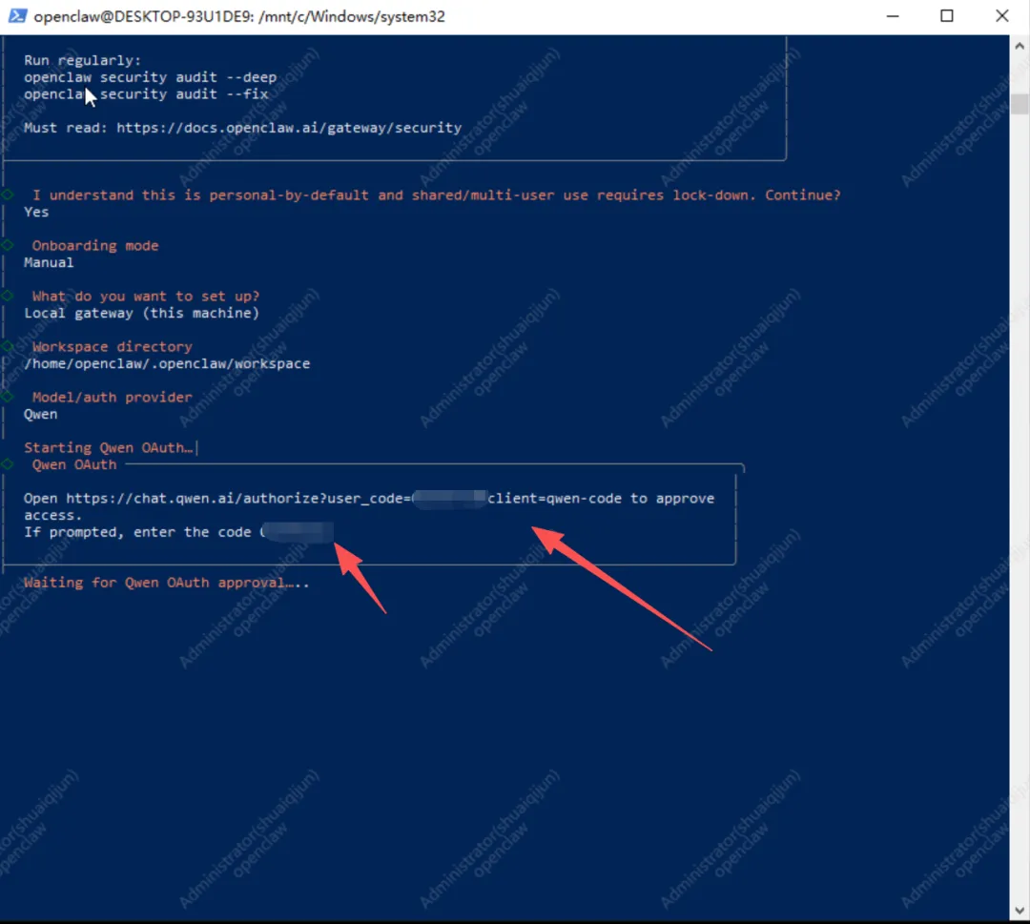Minimize the terminal window
Image resolution: width=1030 pixels, height=924 pixels.
(892, 16)
